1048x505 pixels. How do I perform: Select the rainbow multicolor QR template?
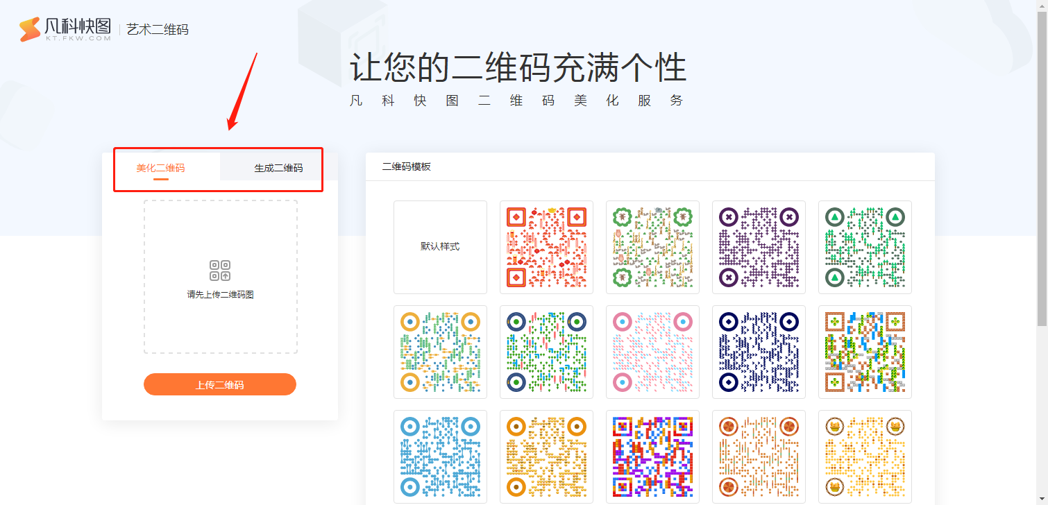coord(652,456)
